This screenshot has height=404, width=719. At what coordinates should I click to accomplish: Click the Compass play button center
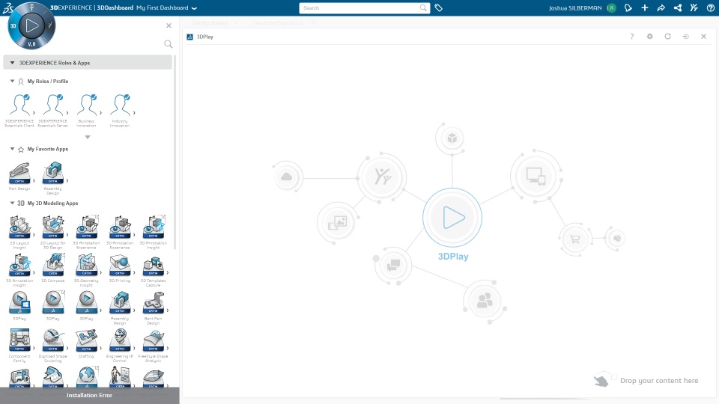[x=31, y=25]
